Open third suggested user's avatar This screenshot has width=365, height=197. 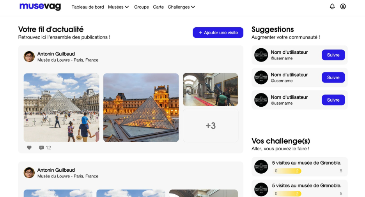[261, 100]
